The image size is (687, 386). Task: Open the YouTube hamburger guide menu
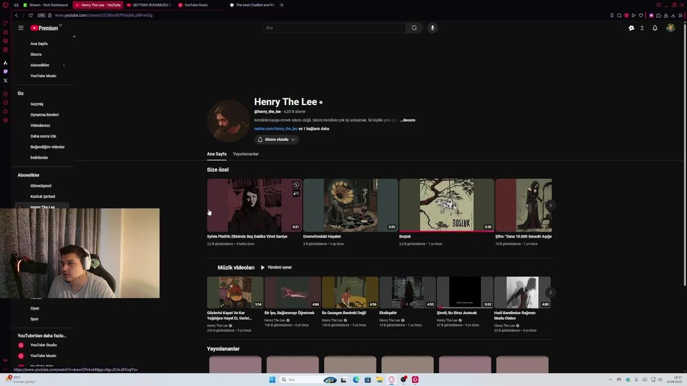(x=20, y=28)
